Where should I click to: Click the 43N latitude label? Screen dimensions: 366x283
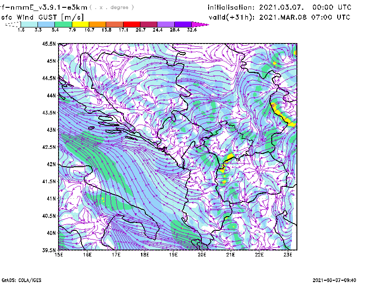[x=51, y=130]
